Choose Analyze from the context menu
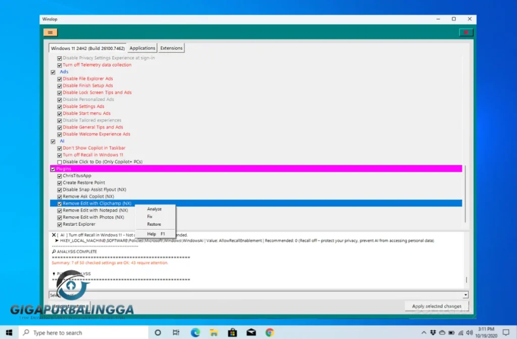This screenshot has height=339, width=517. point(154,209)
